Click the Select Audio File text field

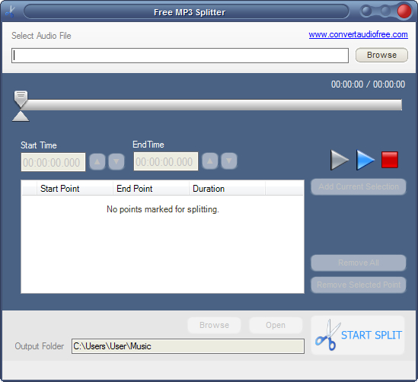[180, 56]
